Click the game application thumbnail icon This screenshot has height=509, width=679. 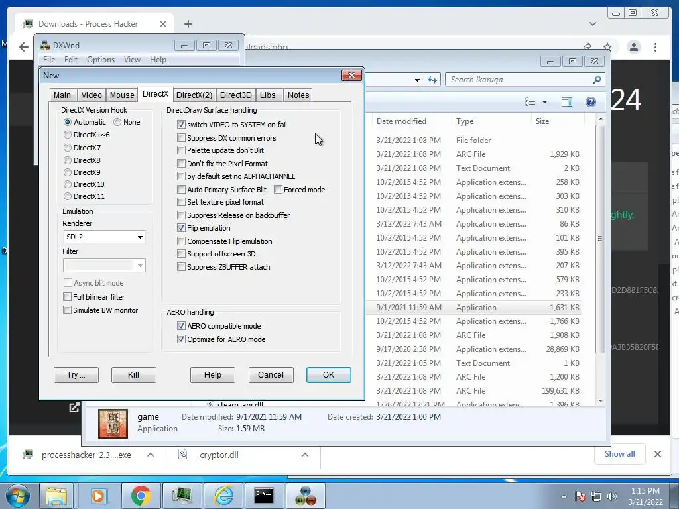113,424
